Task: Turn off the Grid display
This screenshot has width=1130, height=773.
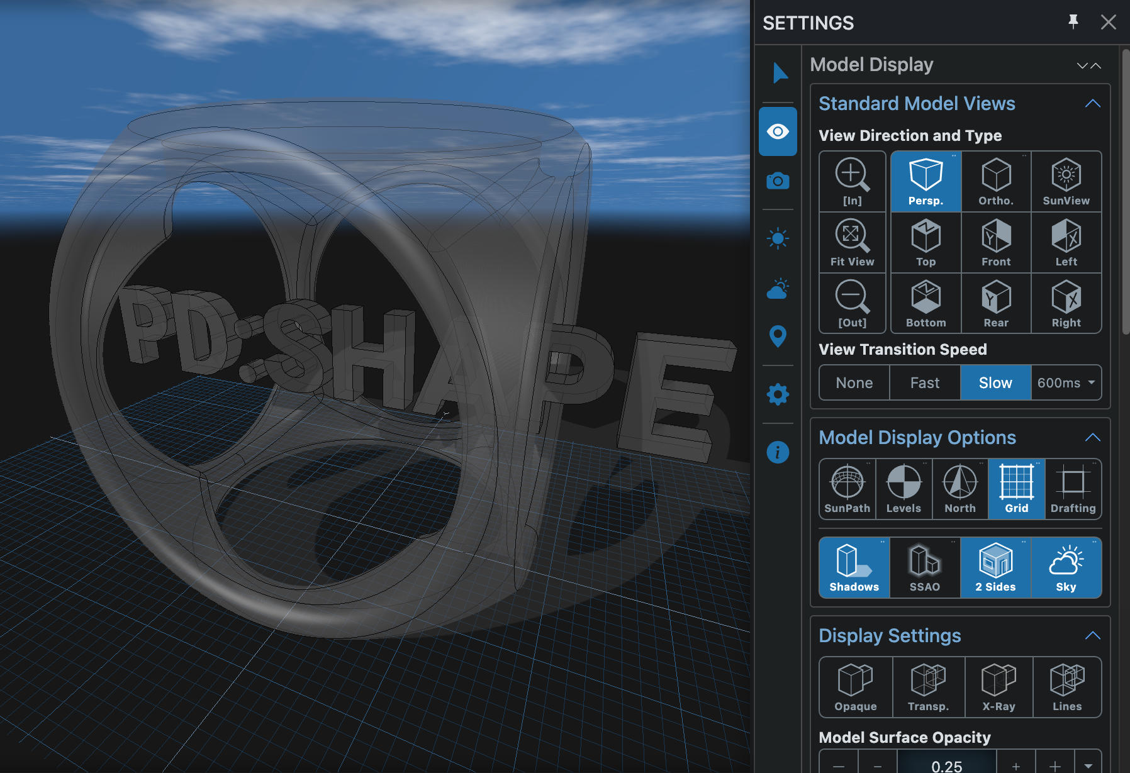Action: pyautogui.click(x=1016, y=489)
